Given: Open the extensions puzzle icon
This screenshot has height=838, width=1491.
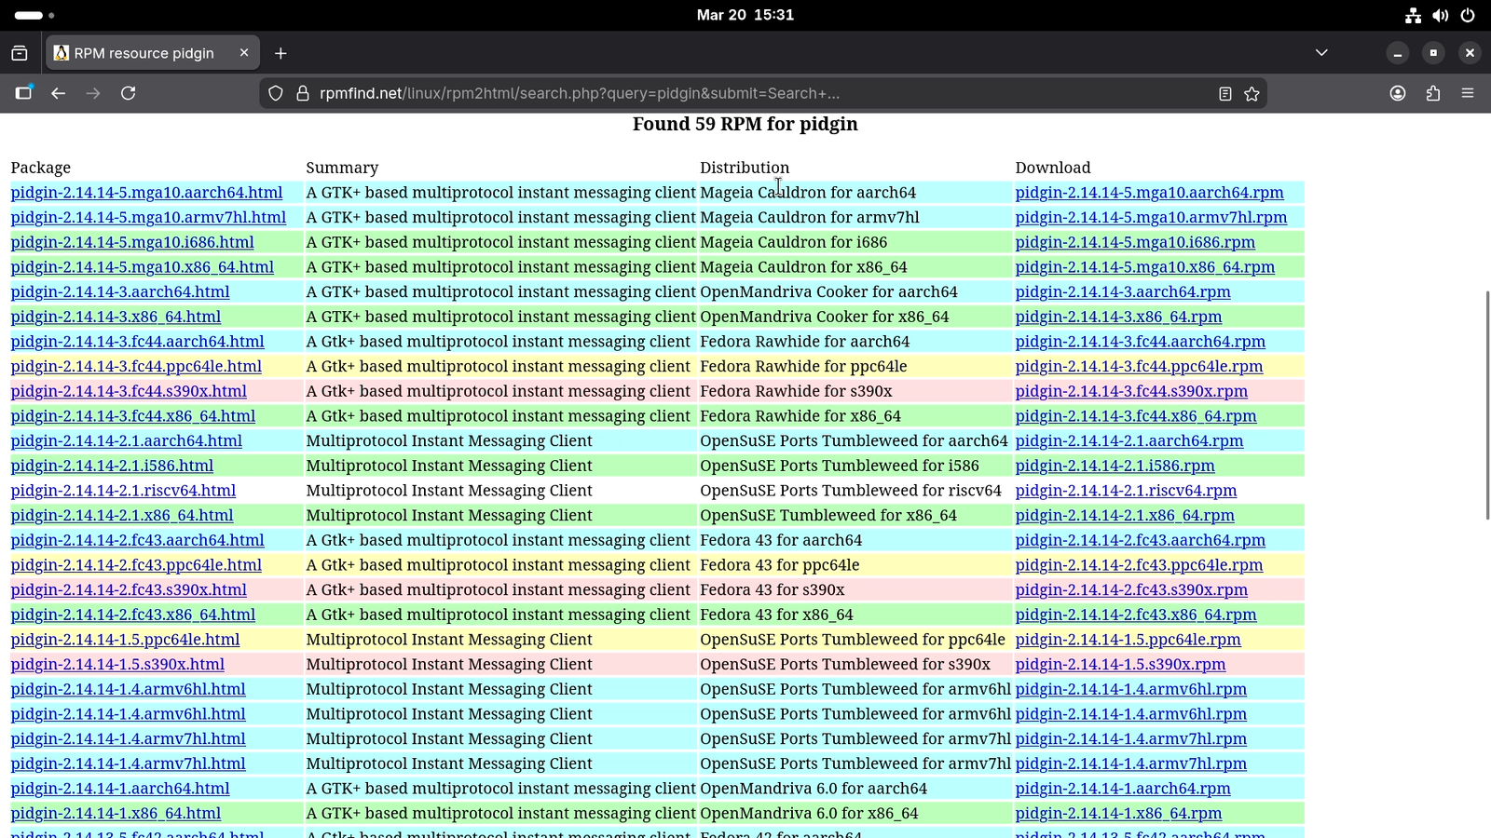Looking at the screenshot, I should [1433, 93].
